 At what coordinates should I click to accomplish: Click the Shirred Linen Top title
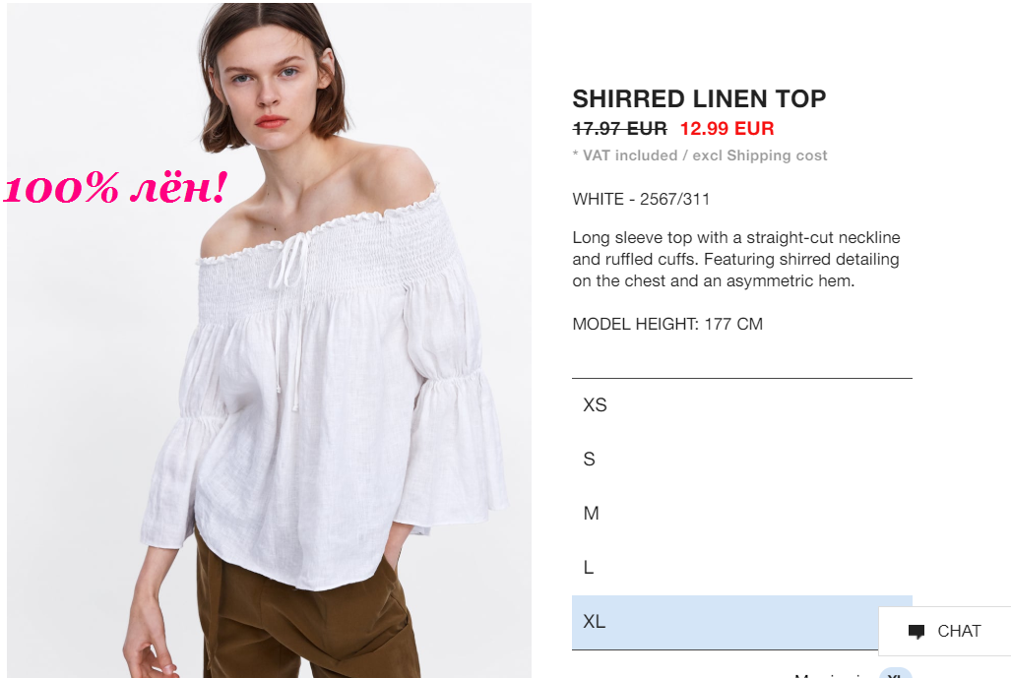(x=699, y=98)
